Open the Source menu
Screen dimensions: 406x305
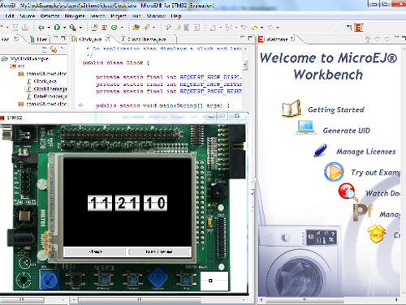point(28,16)
